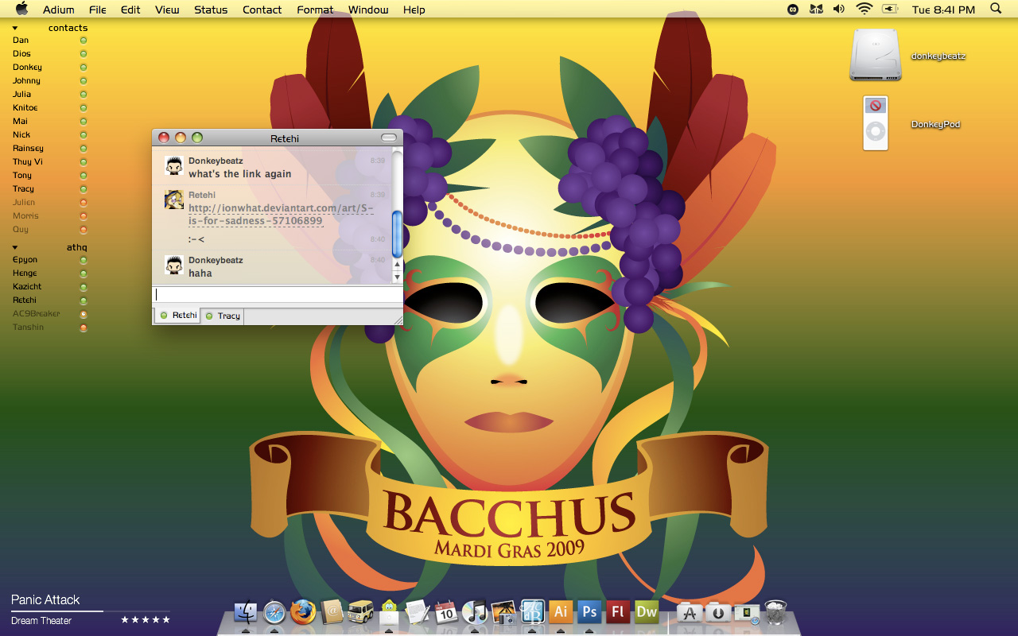Image resolution: width=1018 pixels, height=636 pixels.
Task: Launch Adobe Illustrator from the dock
Action: coord(561,612)
